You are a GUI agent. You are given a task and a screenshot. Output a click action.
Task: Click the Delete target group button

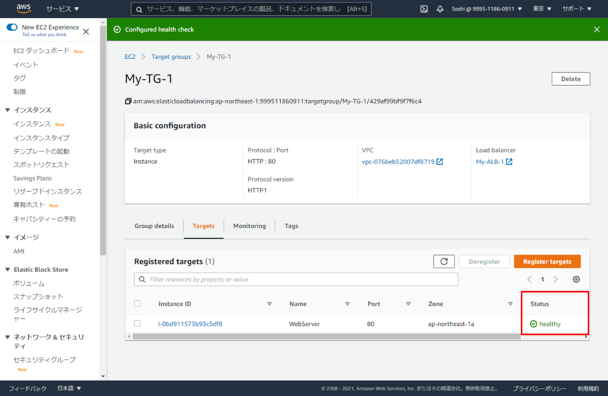tap(571, 79)
